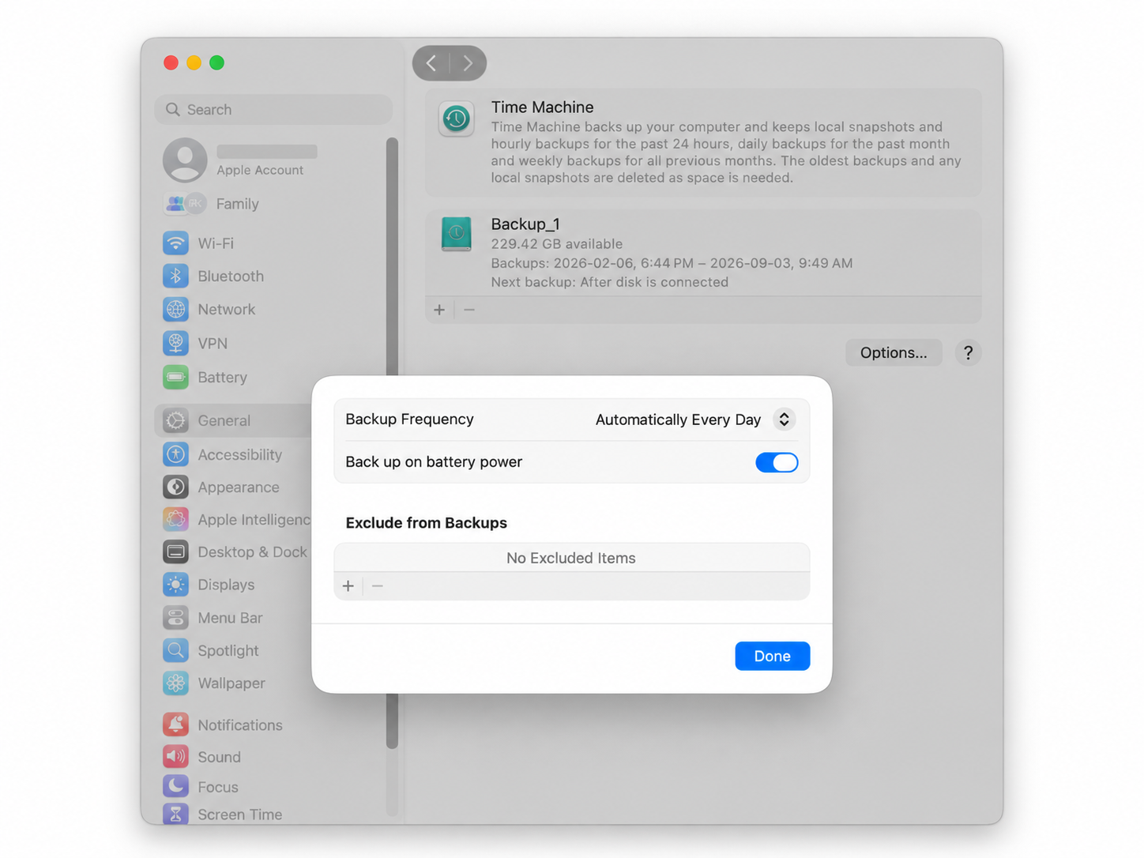The image size is (1144, 858).
Task: Click the Battery icon in sidebar
Action: tap(175, 377)
